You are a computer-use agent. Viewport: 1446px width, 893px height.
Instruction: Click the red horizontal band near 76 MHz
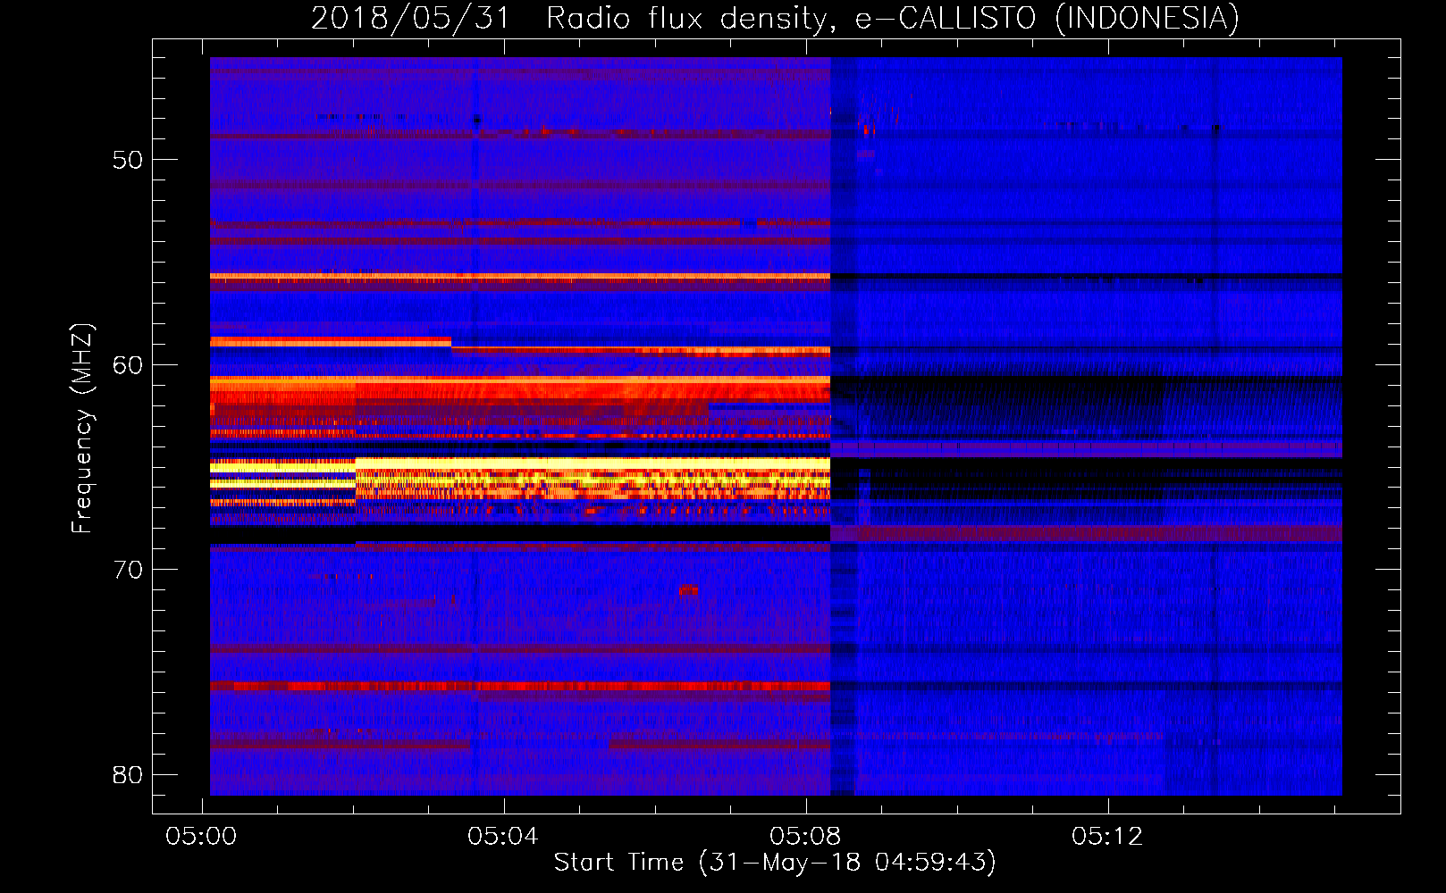520,687
